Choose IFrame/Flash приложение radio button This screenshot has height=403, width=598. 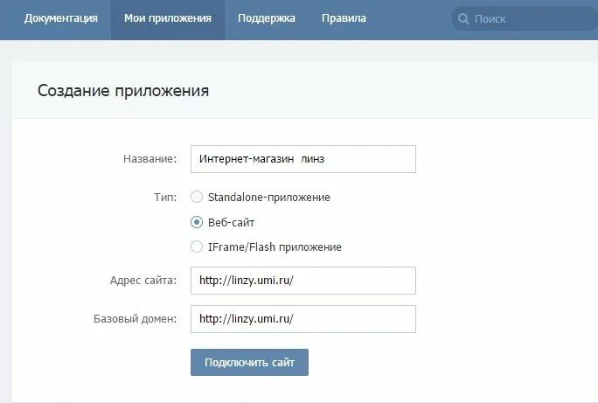tap(197, 247)
